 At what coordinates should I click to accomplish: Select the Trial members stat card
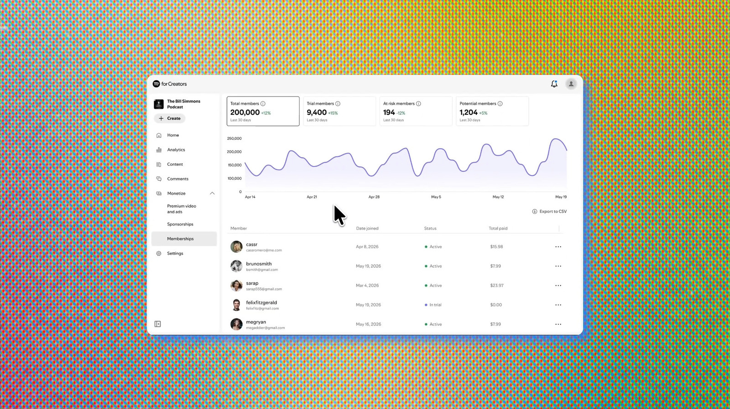339,111
